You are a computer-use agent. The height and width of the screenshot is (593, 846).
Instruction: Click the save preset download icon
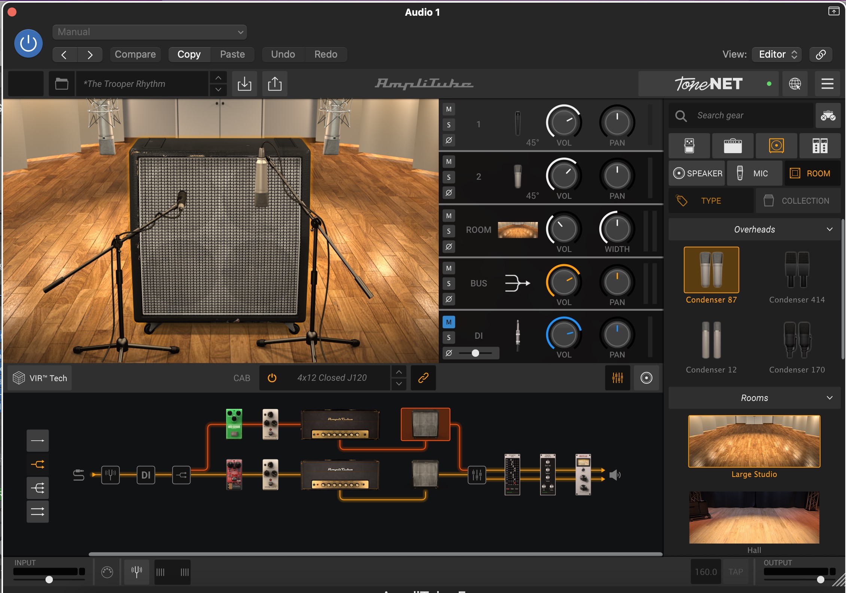(244, 84)
